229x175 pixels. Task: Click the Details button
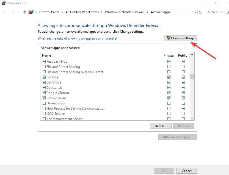point(161,126)
